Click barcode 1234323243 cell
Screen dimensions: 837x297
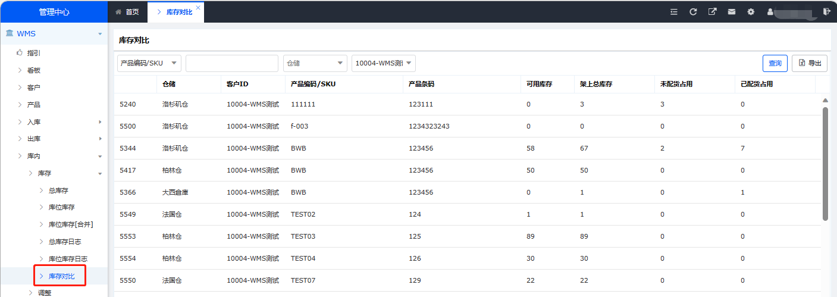429,126
